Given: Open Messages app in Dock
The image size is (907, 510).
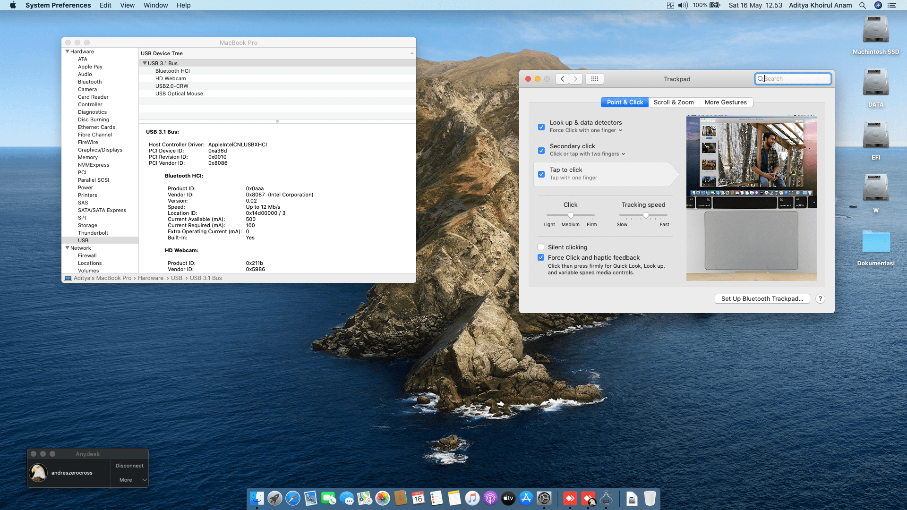Looking at the screenshot, I should [x=347, y=498].
